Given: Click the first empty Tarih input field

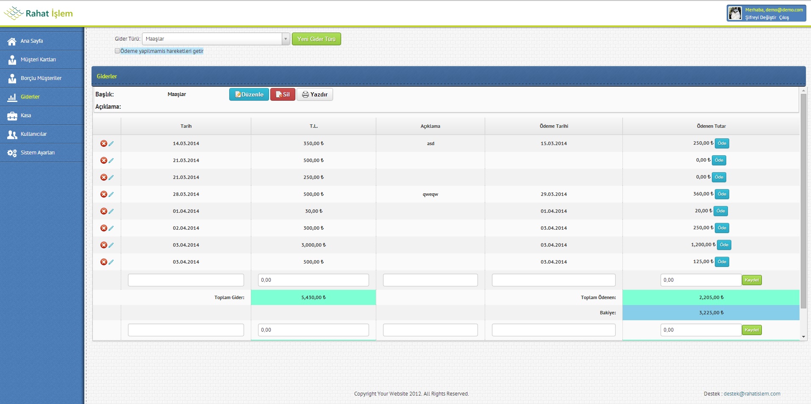Looking at the screenshot, I should click(186, 280).
